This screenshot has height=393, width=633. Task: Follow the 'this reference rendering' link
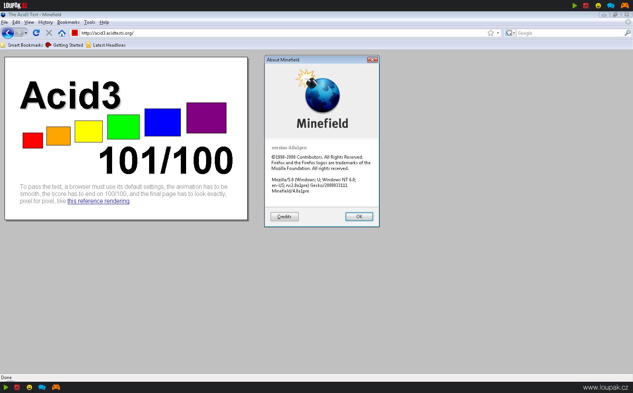pos(98,201)
